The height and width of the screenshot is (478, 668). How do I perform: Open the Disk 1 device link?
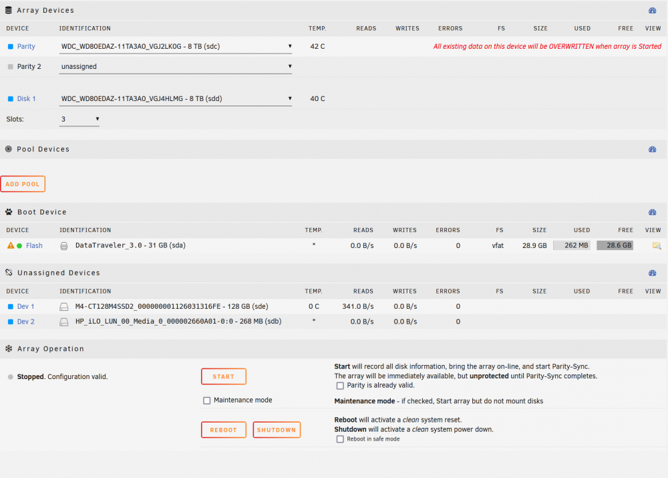pos(27,99)
